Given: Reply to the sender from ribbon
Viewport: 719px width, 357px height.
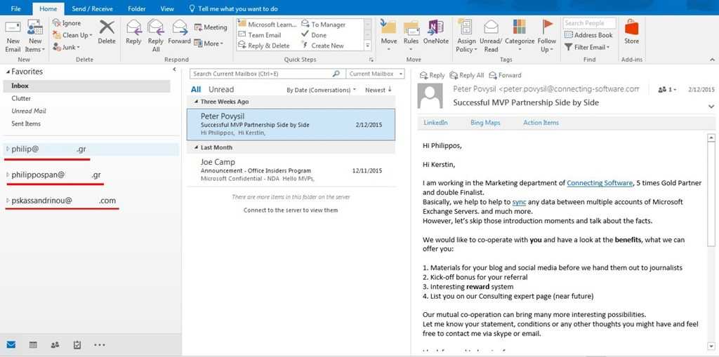Looking at the screenshot, I should coord(133,32).
